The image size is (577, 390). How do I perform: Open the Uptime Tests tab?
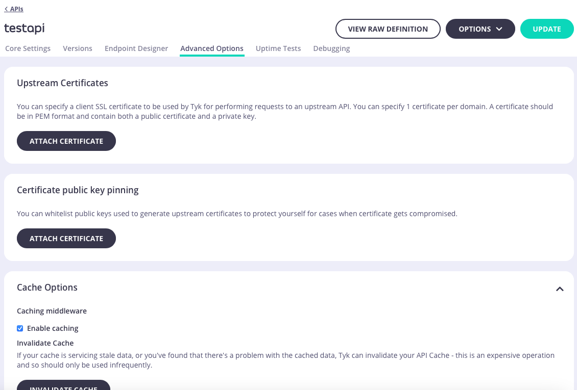278,48
